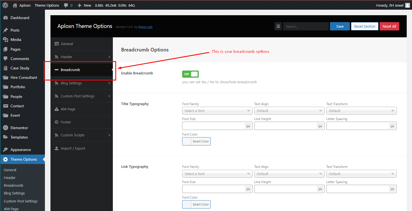Open Link Typography Text Transform dropdown
The height and width of the screenshot is (211, 412).
pyautogui.click(x=361, y=174)
